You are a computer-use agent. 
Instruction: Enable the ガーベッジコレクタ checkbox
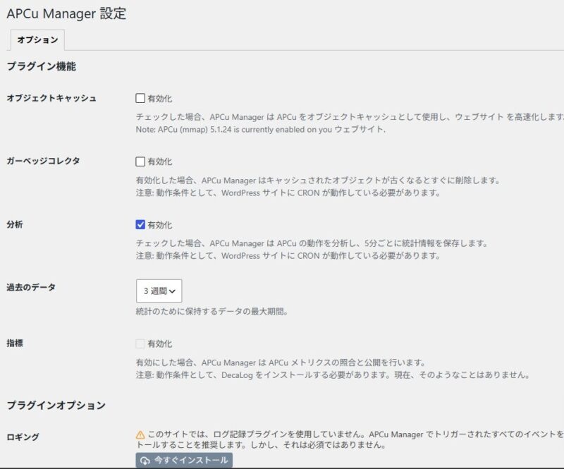[x=140, y=162]
